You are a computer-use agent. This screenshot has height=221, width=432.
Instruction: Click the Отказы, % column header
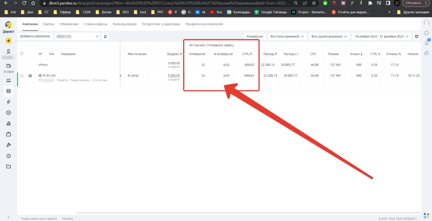tap(394, 54)
